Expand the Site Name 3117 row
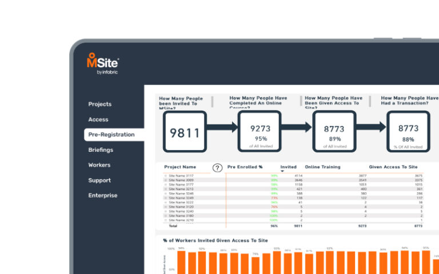 [x=166, y=176]
